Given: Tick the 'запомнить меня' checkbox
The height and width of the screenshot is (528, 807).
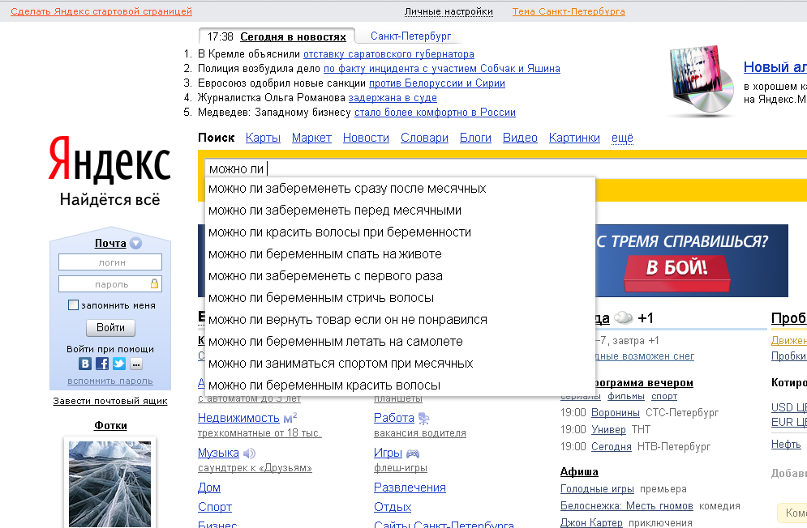Looking at the screenshot, I should tap(74, 304).
